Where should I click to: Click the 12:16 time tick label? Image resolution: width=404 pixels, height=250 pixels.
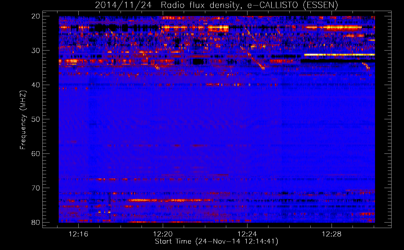click(x=79, y=234)
